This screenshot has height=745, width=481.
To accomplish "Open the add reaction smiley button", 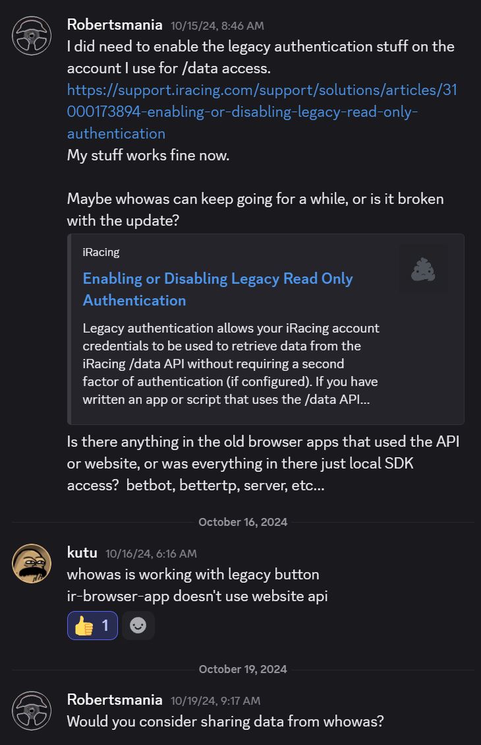I will coord(138,626).
